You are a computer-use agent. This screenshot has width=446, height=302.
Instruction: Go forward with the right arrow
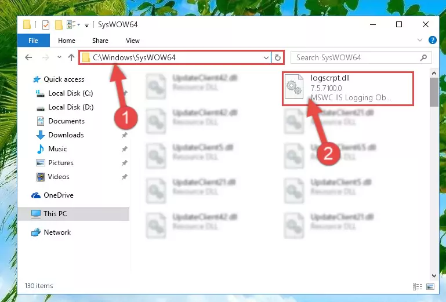click(45, 58)
